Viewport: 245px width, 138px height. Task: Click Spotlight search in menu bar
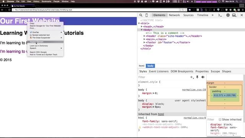point(237,2)
